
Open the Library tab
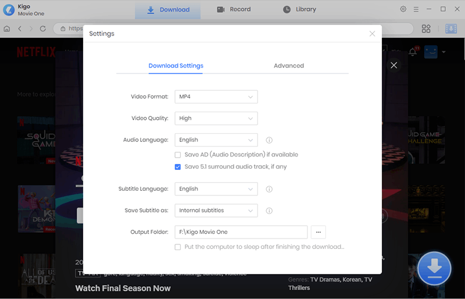coord(299,9)
